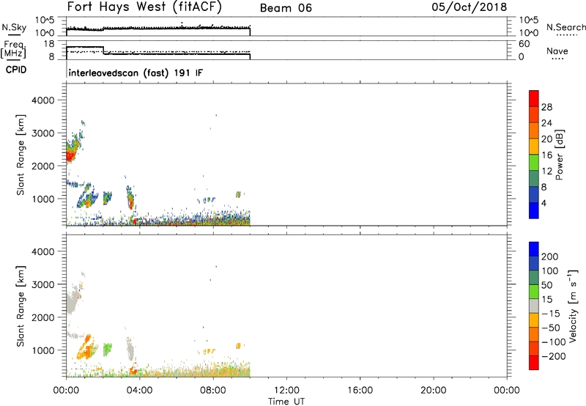Click the 'CPID' row label
The image size is (586, 406).
[16, 70]
